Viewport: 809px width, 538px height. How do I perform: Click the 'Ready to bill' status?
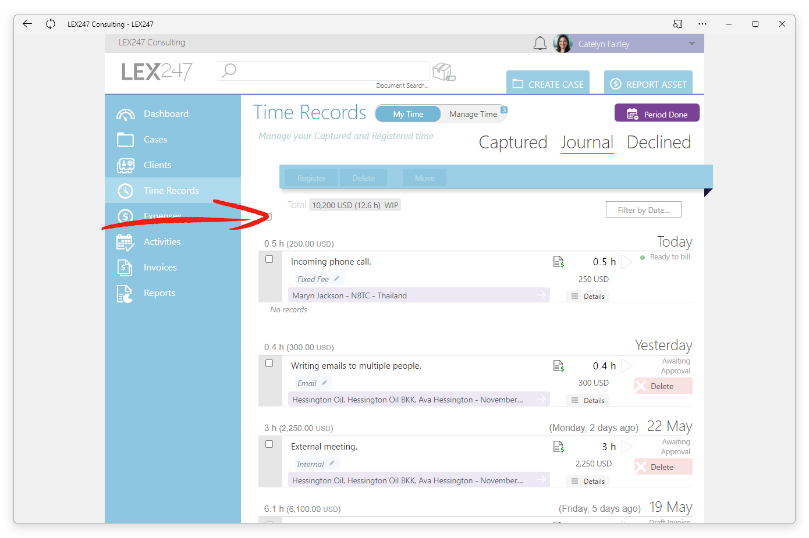click(x=670, y=257)
